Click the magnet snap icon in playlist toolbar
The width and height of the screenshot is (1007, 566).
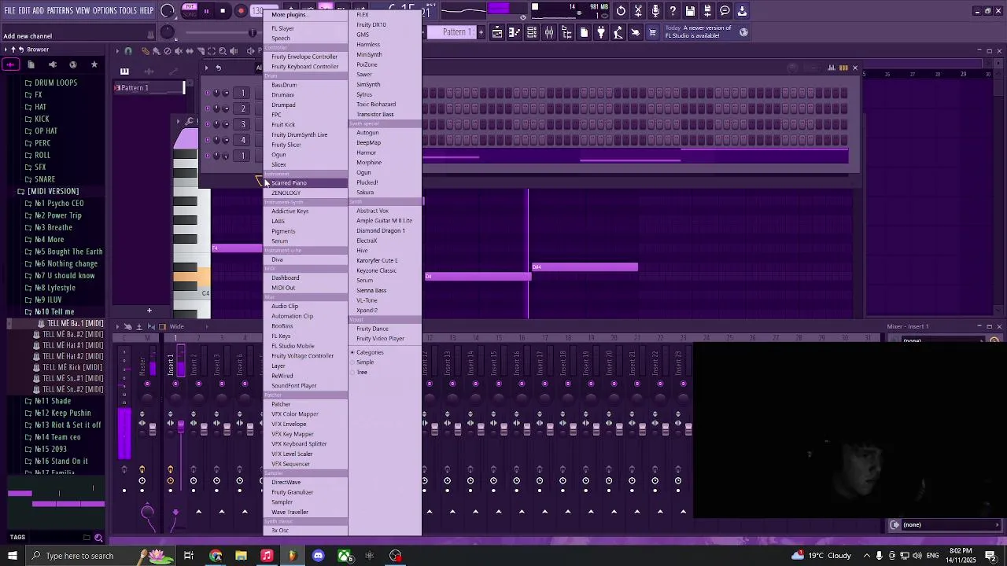[x=128, y=51]
